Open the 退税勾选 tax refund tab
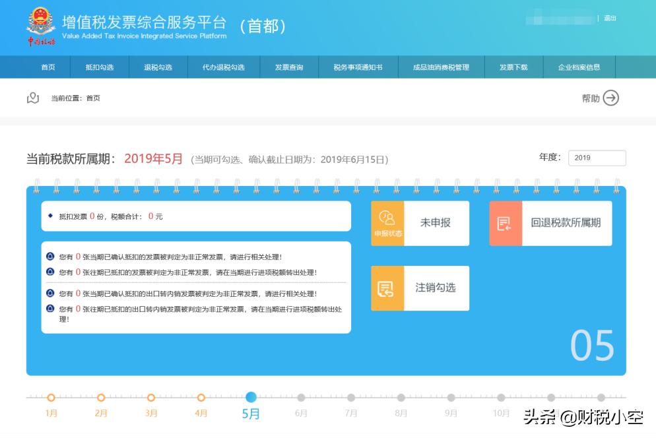This screenshot has width=656, height=438. (156, 67)
